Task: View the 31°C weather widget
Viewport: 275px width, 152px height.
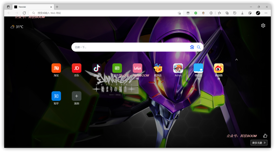Action: [x=17, y=27]
